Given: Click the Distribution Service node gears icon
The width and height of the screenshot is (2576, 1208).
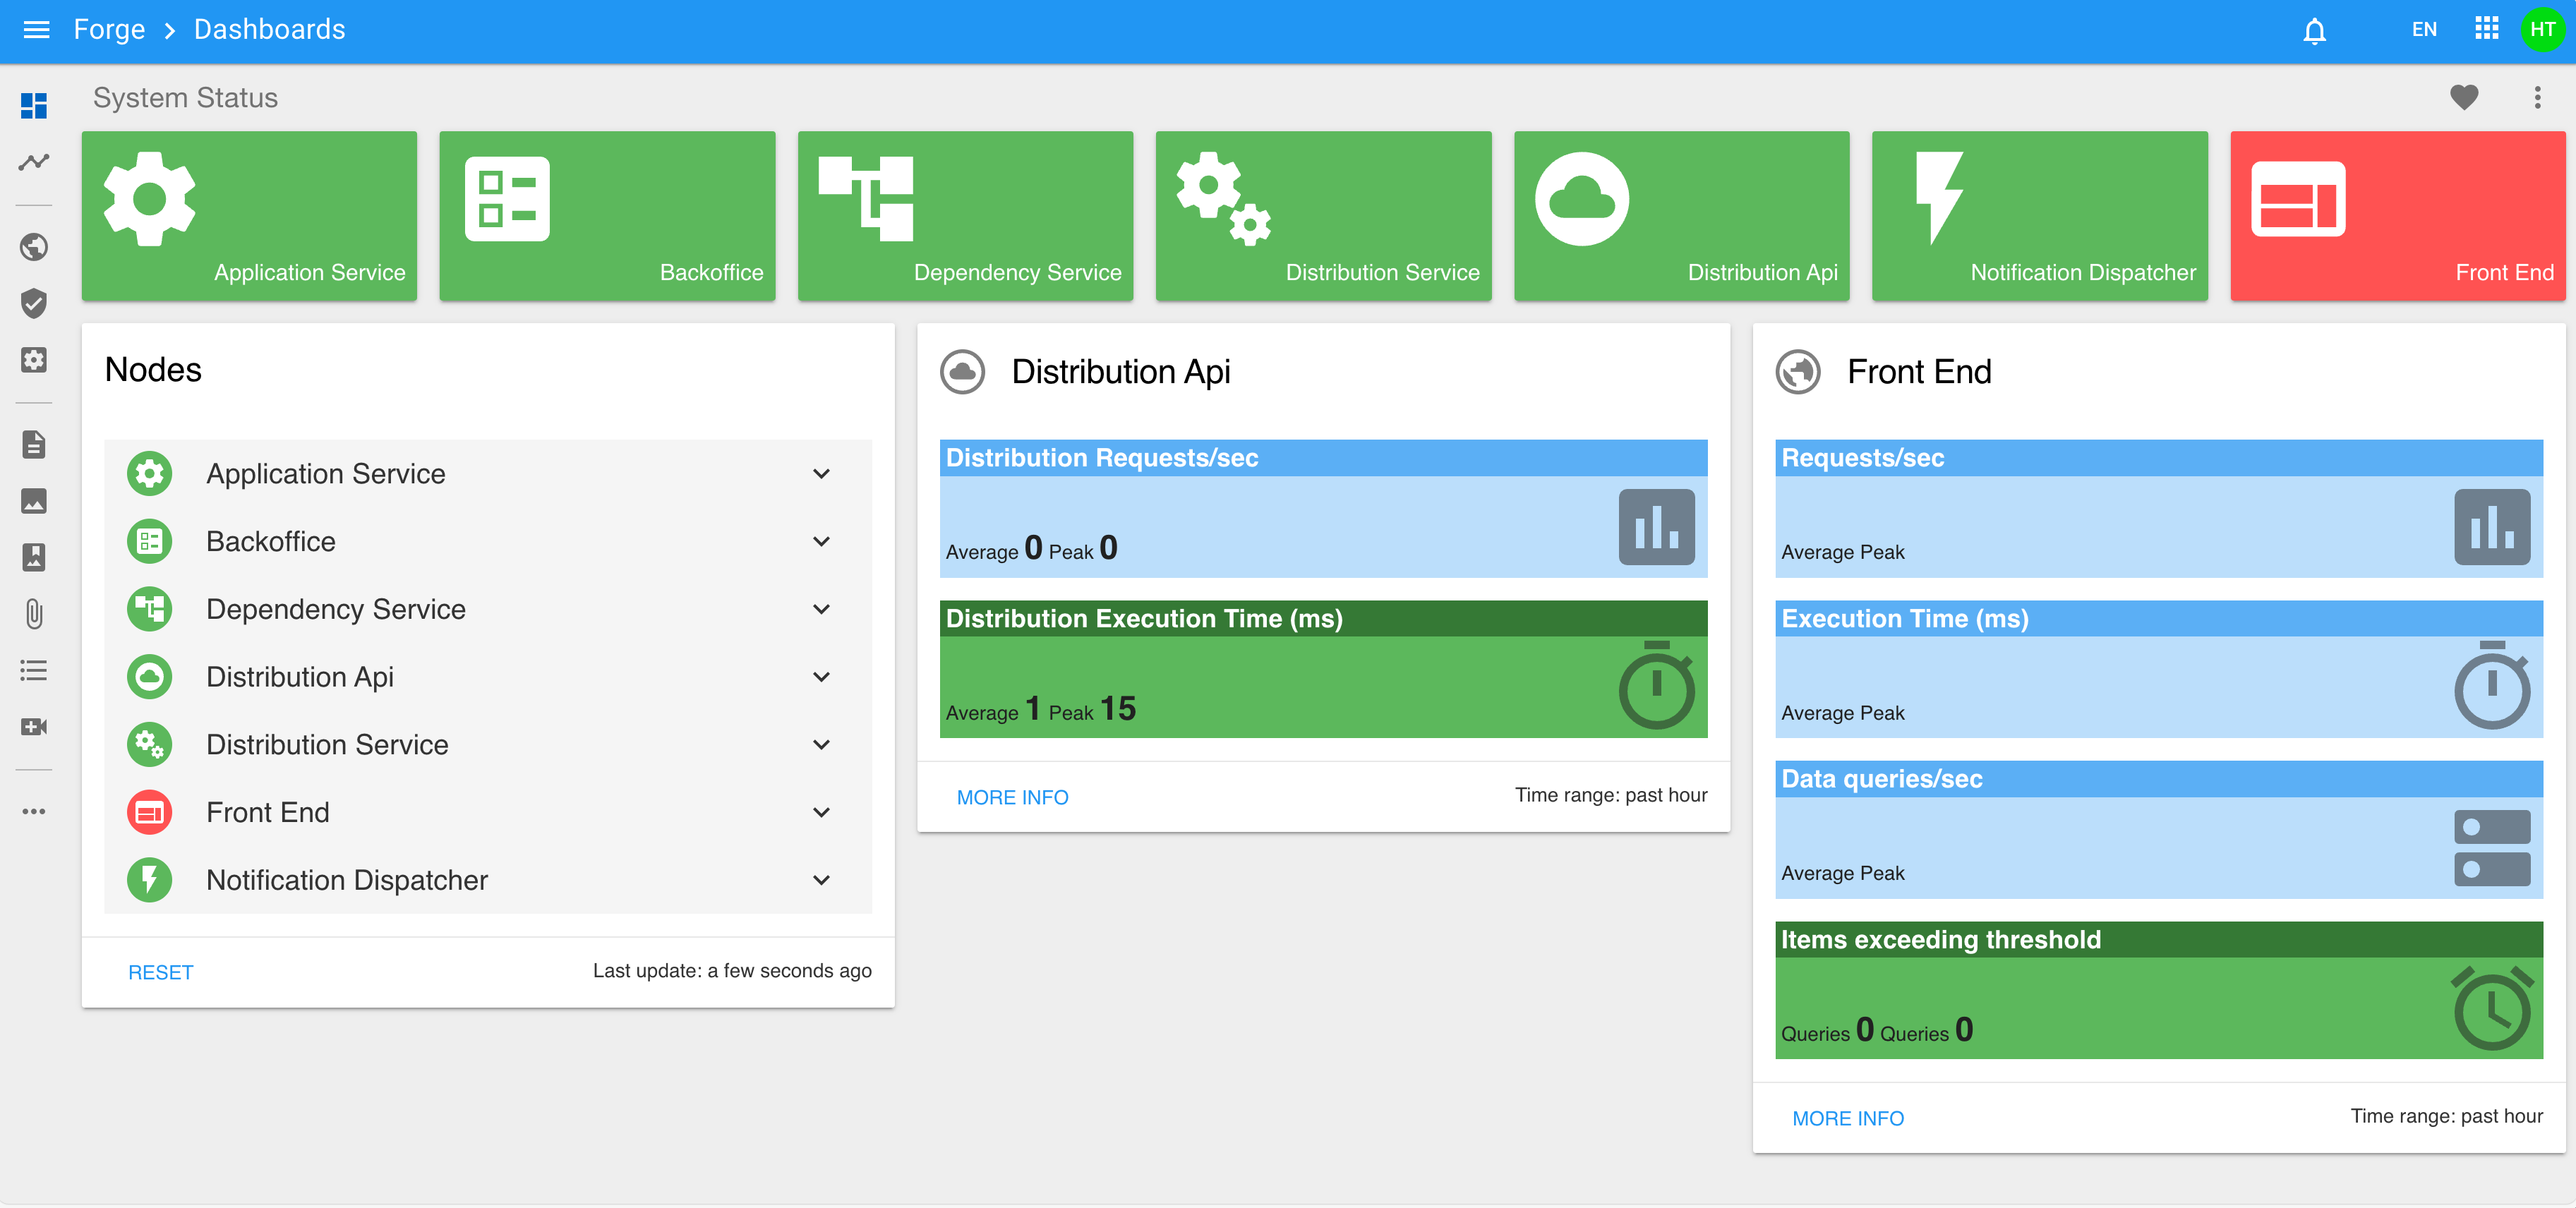Looking at the screenshot, I should [x=149, y=745].
